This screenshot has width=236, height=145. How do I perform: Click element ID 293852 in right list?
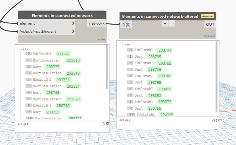(x=155, y=95)
